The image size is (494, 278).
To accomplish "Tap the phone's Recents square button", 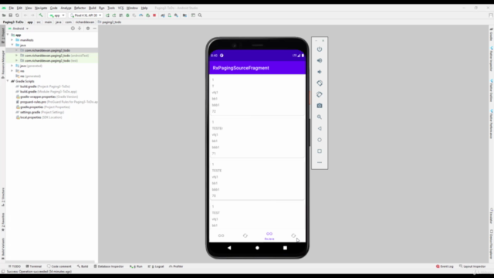I will coord(285,248).
